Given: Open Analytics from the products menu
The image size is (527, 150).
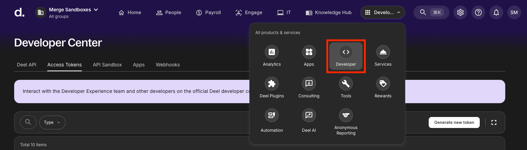Looking at the screenshot, I should tap(272, 52).
